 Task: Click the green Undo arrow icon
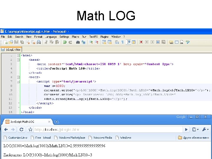click(65, 42)
